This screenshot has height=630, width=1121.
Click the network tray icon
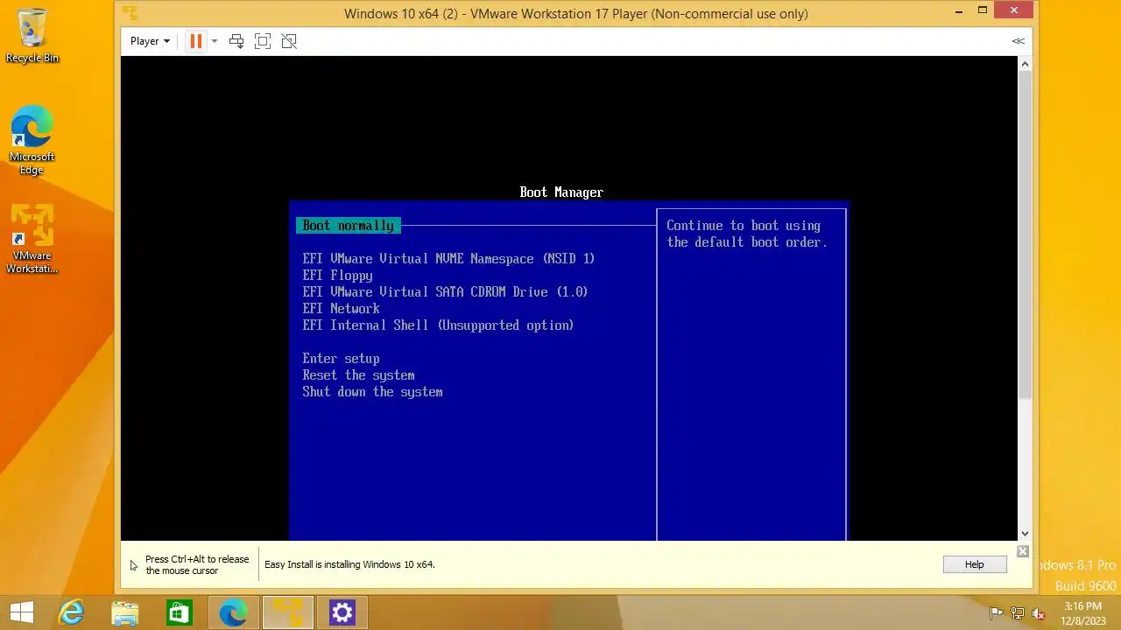point(1018,613)
